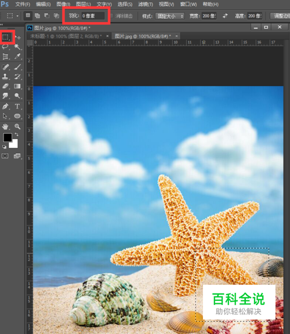Viewport: 290px width, 334px height.
Task: Click the 调整边缘 refine edge button
Action: (281, 16)
